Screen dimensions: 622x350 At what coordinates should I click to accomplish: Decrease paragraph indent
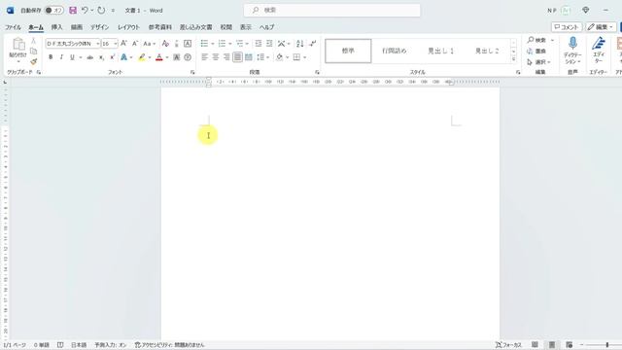259,43
